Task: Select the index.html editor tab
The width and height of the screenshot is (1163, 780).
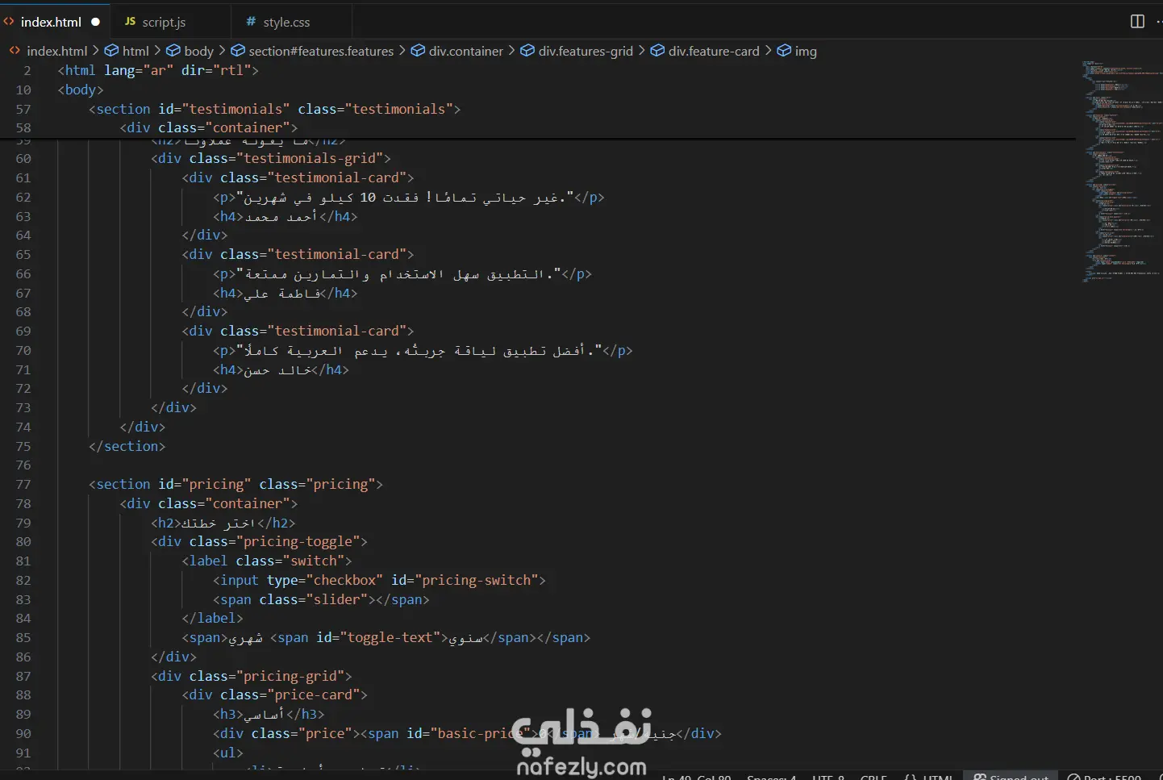Action: tap(51, 22)
